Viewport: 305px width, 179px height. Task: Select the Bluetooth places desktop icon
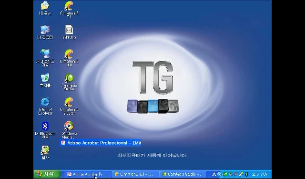(45, 130)
